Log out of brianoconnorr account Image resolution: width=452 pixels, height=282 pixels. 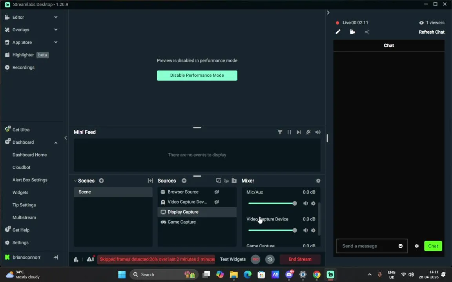click(56, 257)
